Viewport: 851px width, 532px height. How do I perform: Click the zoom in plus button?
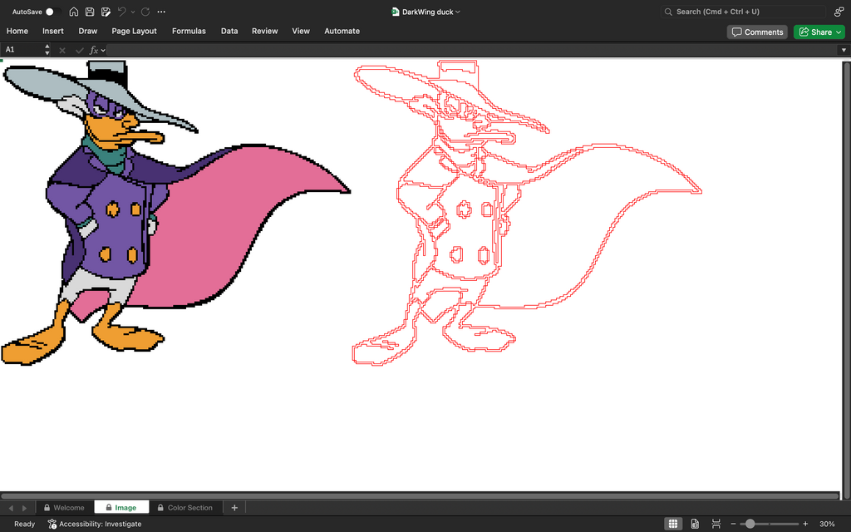[805, 524]
